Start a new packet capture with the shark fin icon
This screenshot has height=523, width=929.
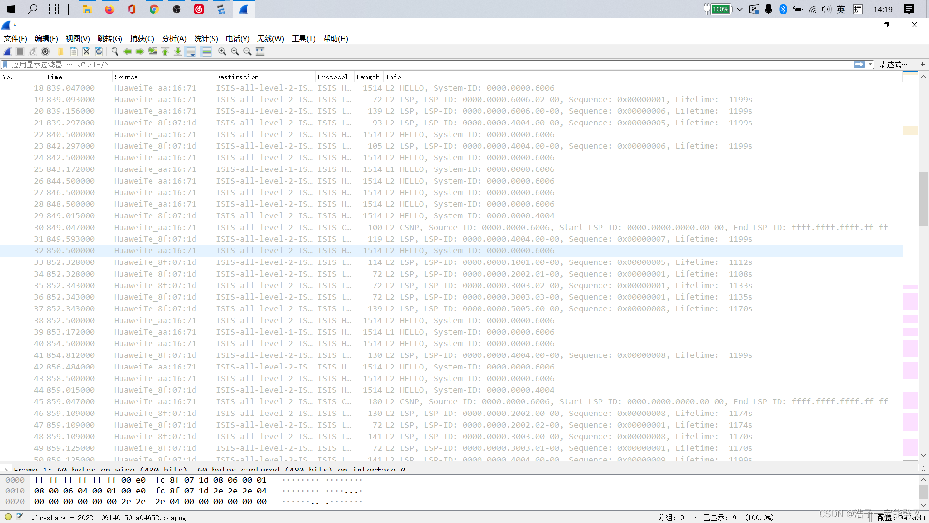8,52
